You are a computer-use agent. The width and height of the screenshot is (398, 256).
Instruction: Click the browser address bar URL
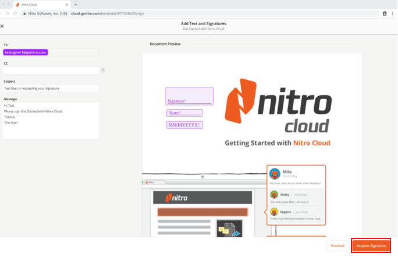107,13
